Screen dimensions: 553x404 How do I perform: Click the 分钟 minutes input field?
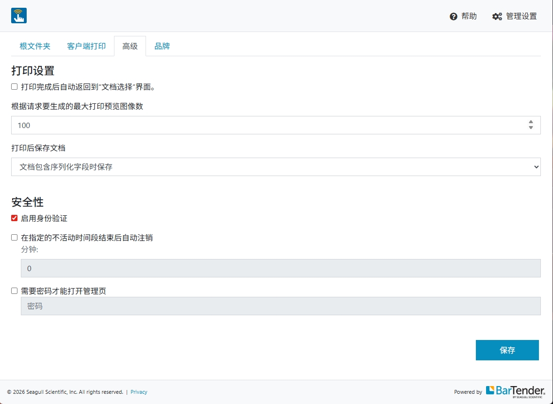(x=281, y=268)
